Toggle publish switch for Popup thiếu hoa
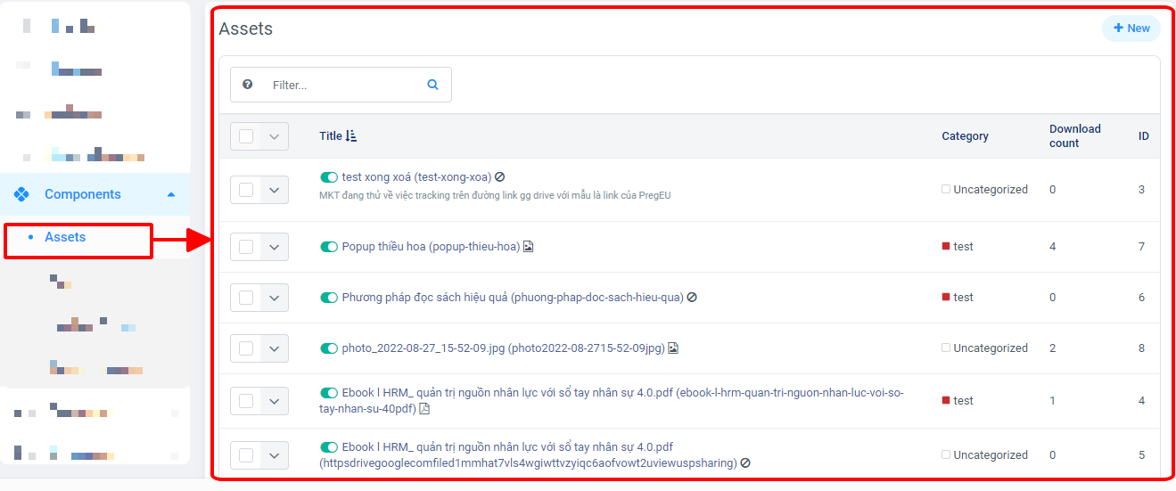The width and height of the screenshot is (1176, 491). pyautogui.click(x=329, y=247)
